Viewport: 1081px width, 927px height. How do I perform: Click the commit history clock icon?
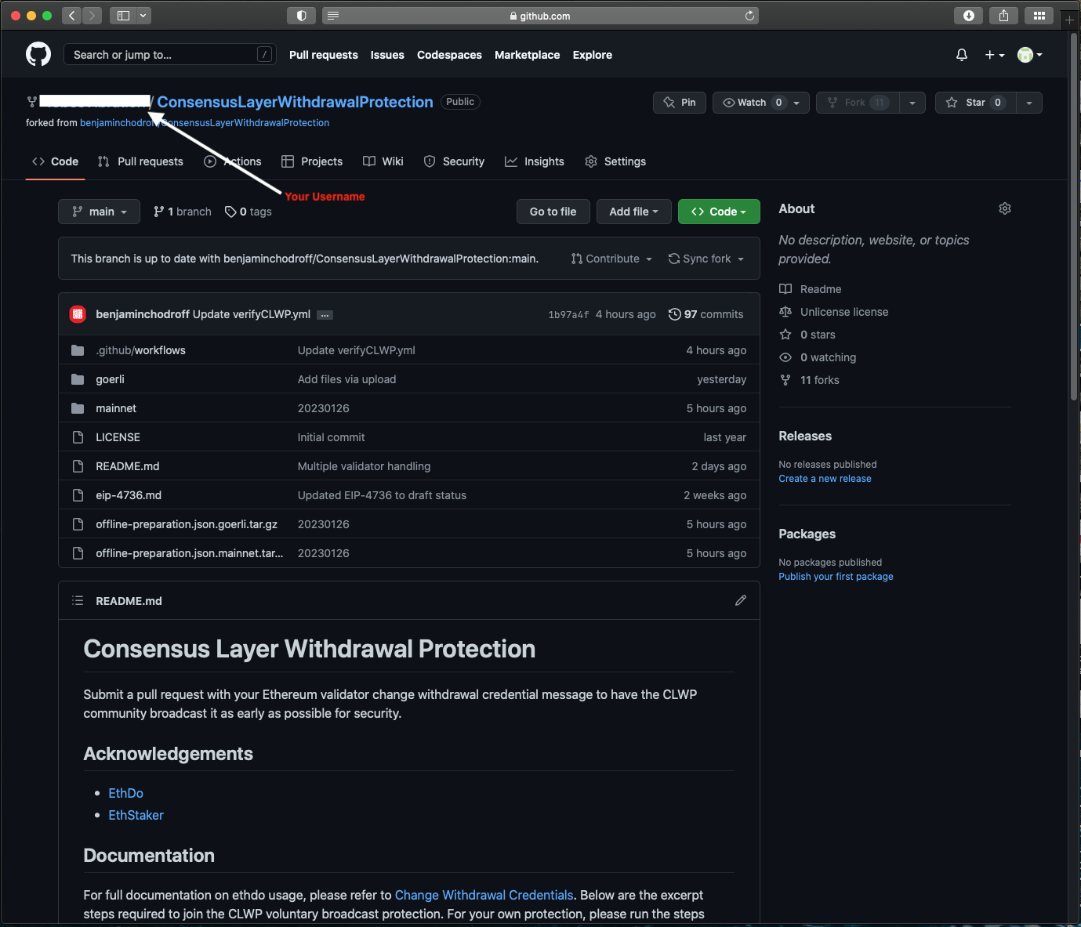(x=674, y=314)
